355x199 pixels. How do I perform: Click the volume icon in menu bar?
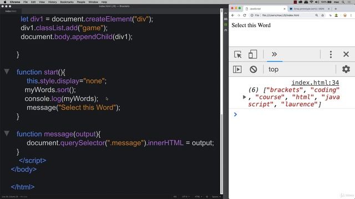click(x=317, y=2)
